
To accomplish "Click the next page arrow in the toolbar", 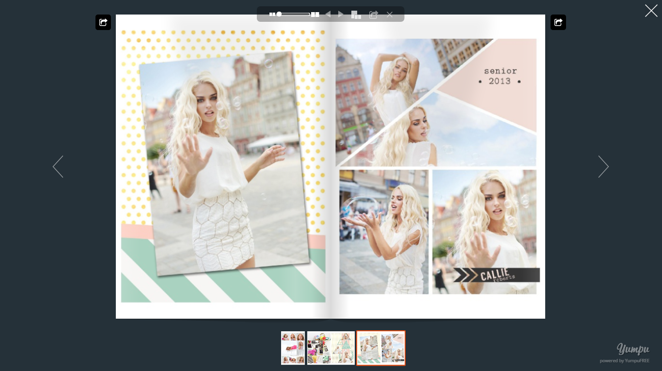I will (x=341, y=14).
